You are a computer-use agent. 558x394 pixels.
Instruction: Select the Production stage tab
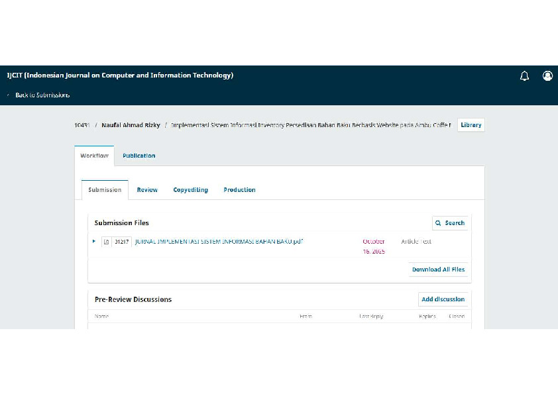pyautogui.click(x=239, y=189)
